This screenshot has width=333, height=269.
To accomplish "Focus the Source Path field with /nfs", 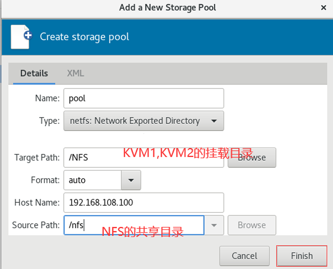I will (x=134, y=225).
